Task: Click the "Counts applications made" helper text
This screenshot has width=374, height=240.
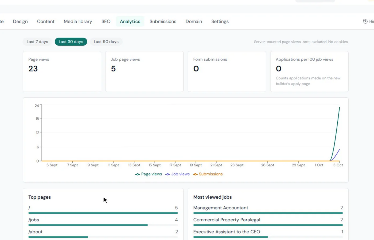Action: click(x=308, y=81)
